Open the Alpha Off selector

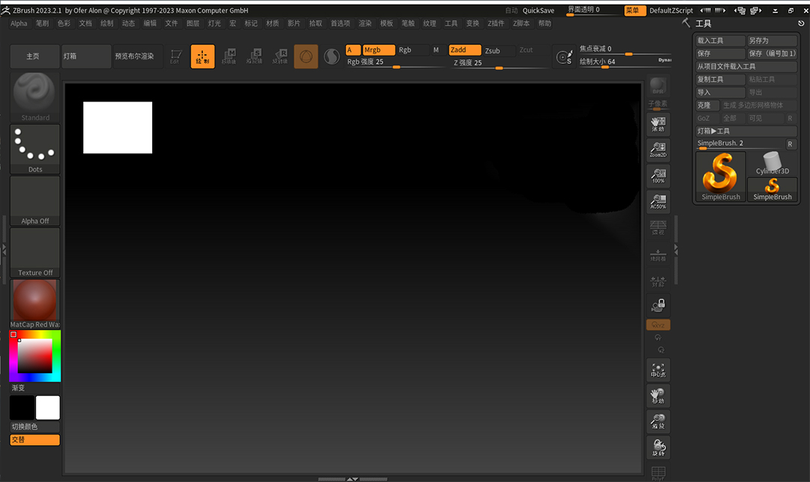pos(35,200)
